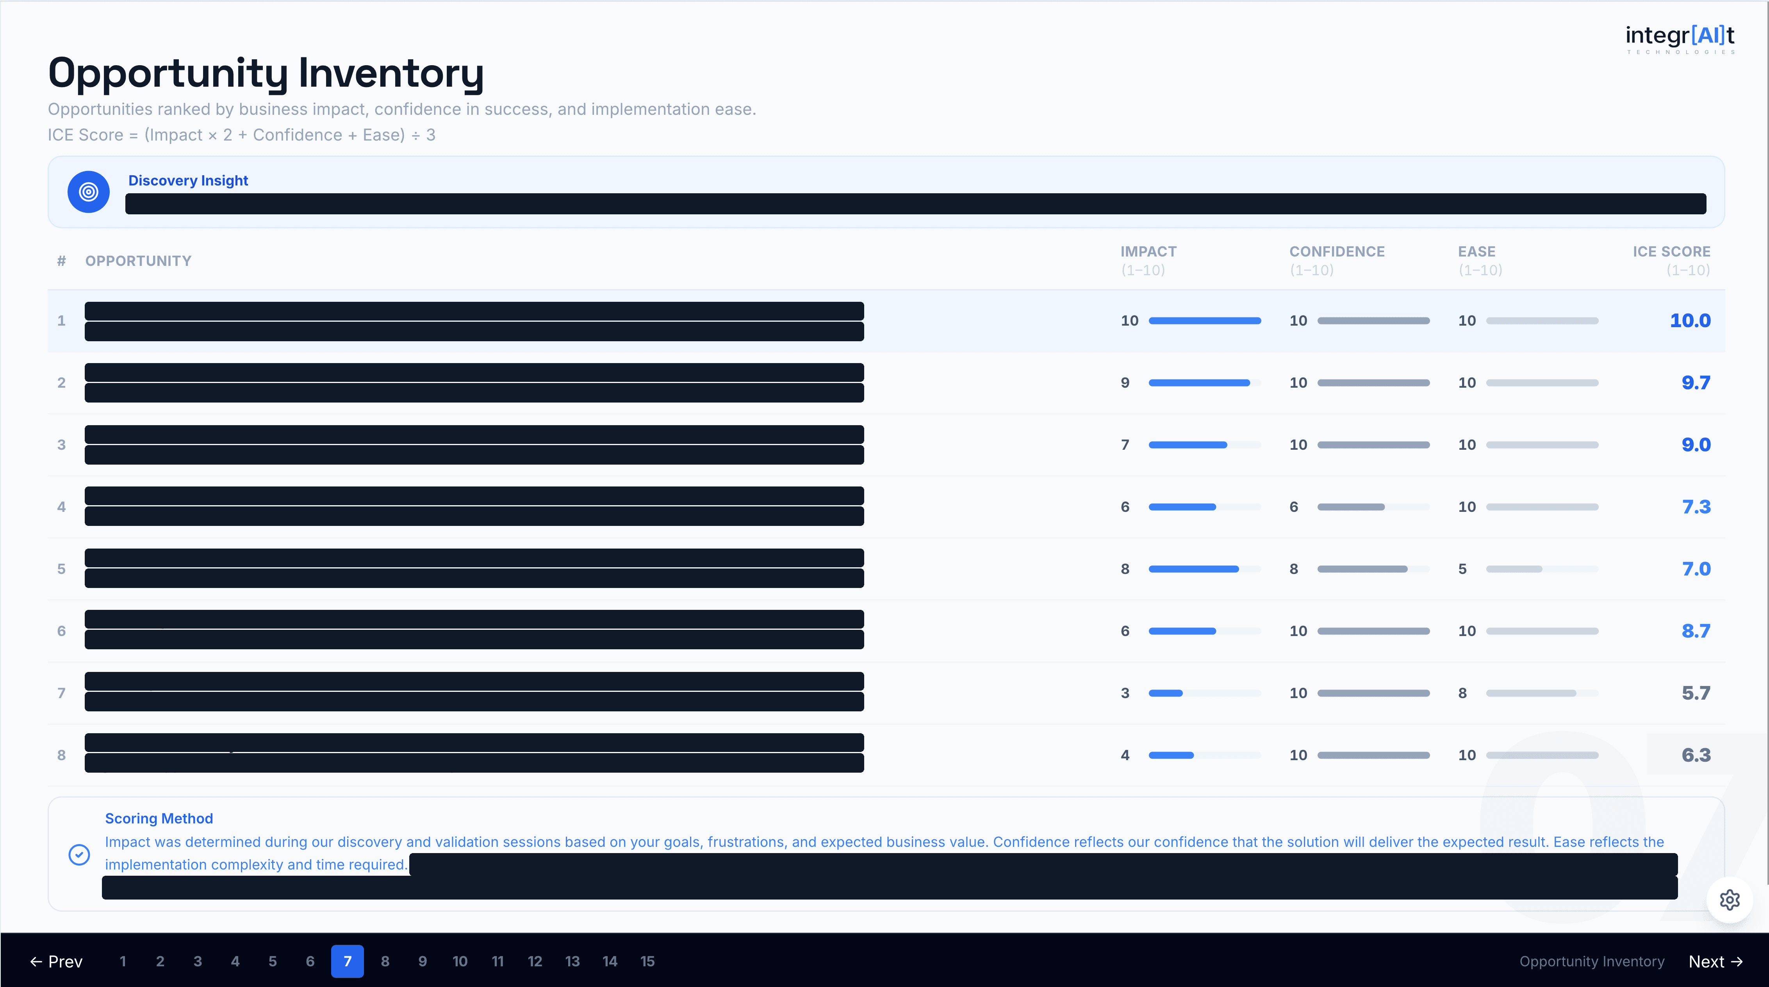Jump to page 9
Image resolution: width=1769 pixels, height=987 pixels.
tap(423, 961)
